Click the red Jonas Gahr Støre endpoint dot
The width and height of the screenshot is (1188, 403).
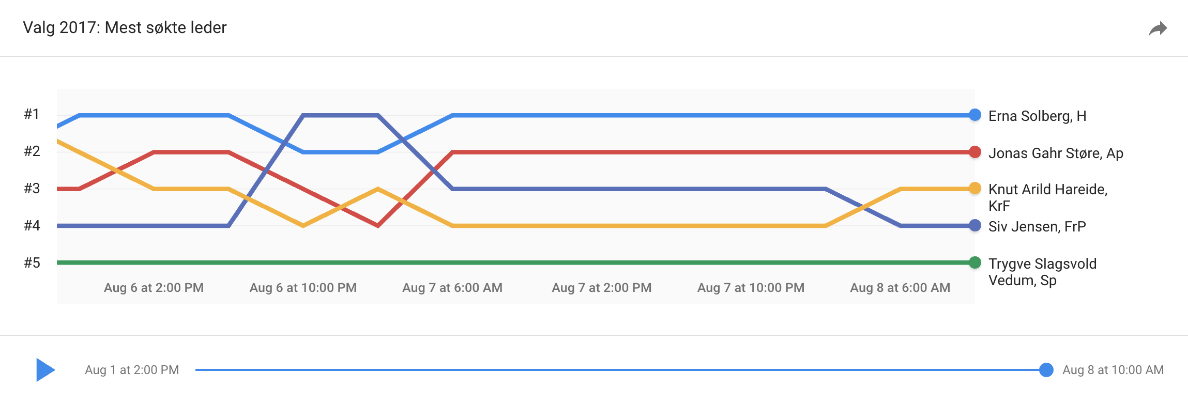pyautogui.click(x=975, y=152)
